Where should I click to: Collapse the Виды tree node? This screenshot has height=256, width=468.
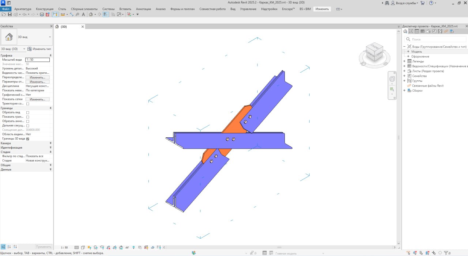[x=404, y=46]
